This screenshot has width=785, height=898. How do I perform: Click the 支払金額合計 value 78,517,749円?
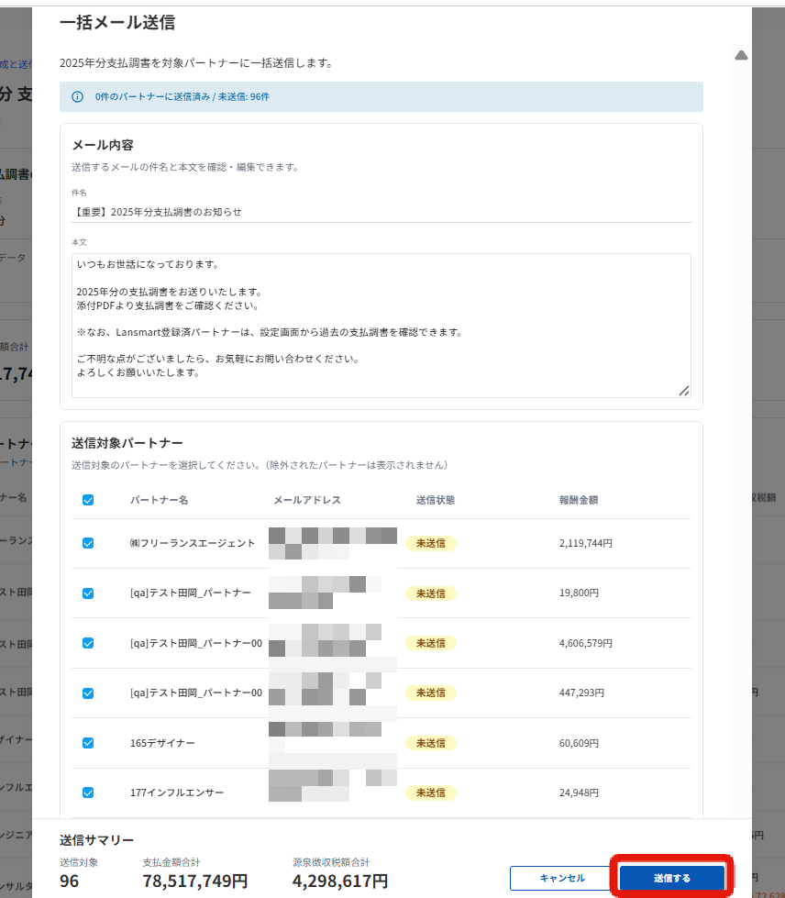point(195,881)
